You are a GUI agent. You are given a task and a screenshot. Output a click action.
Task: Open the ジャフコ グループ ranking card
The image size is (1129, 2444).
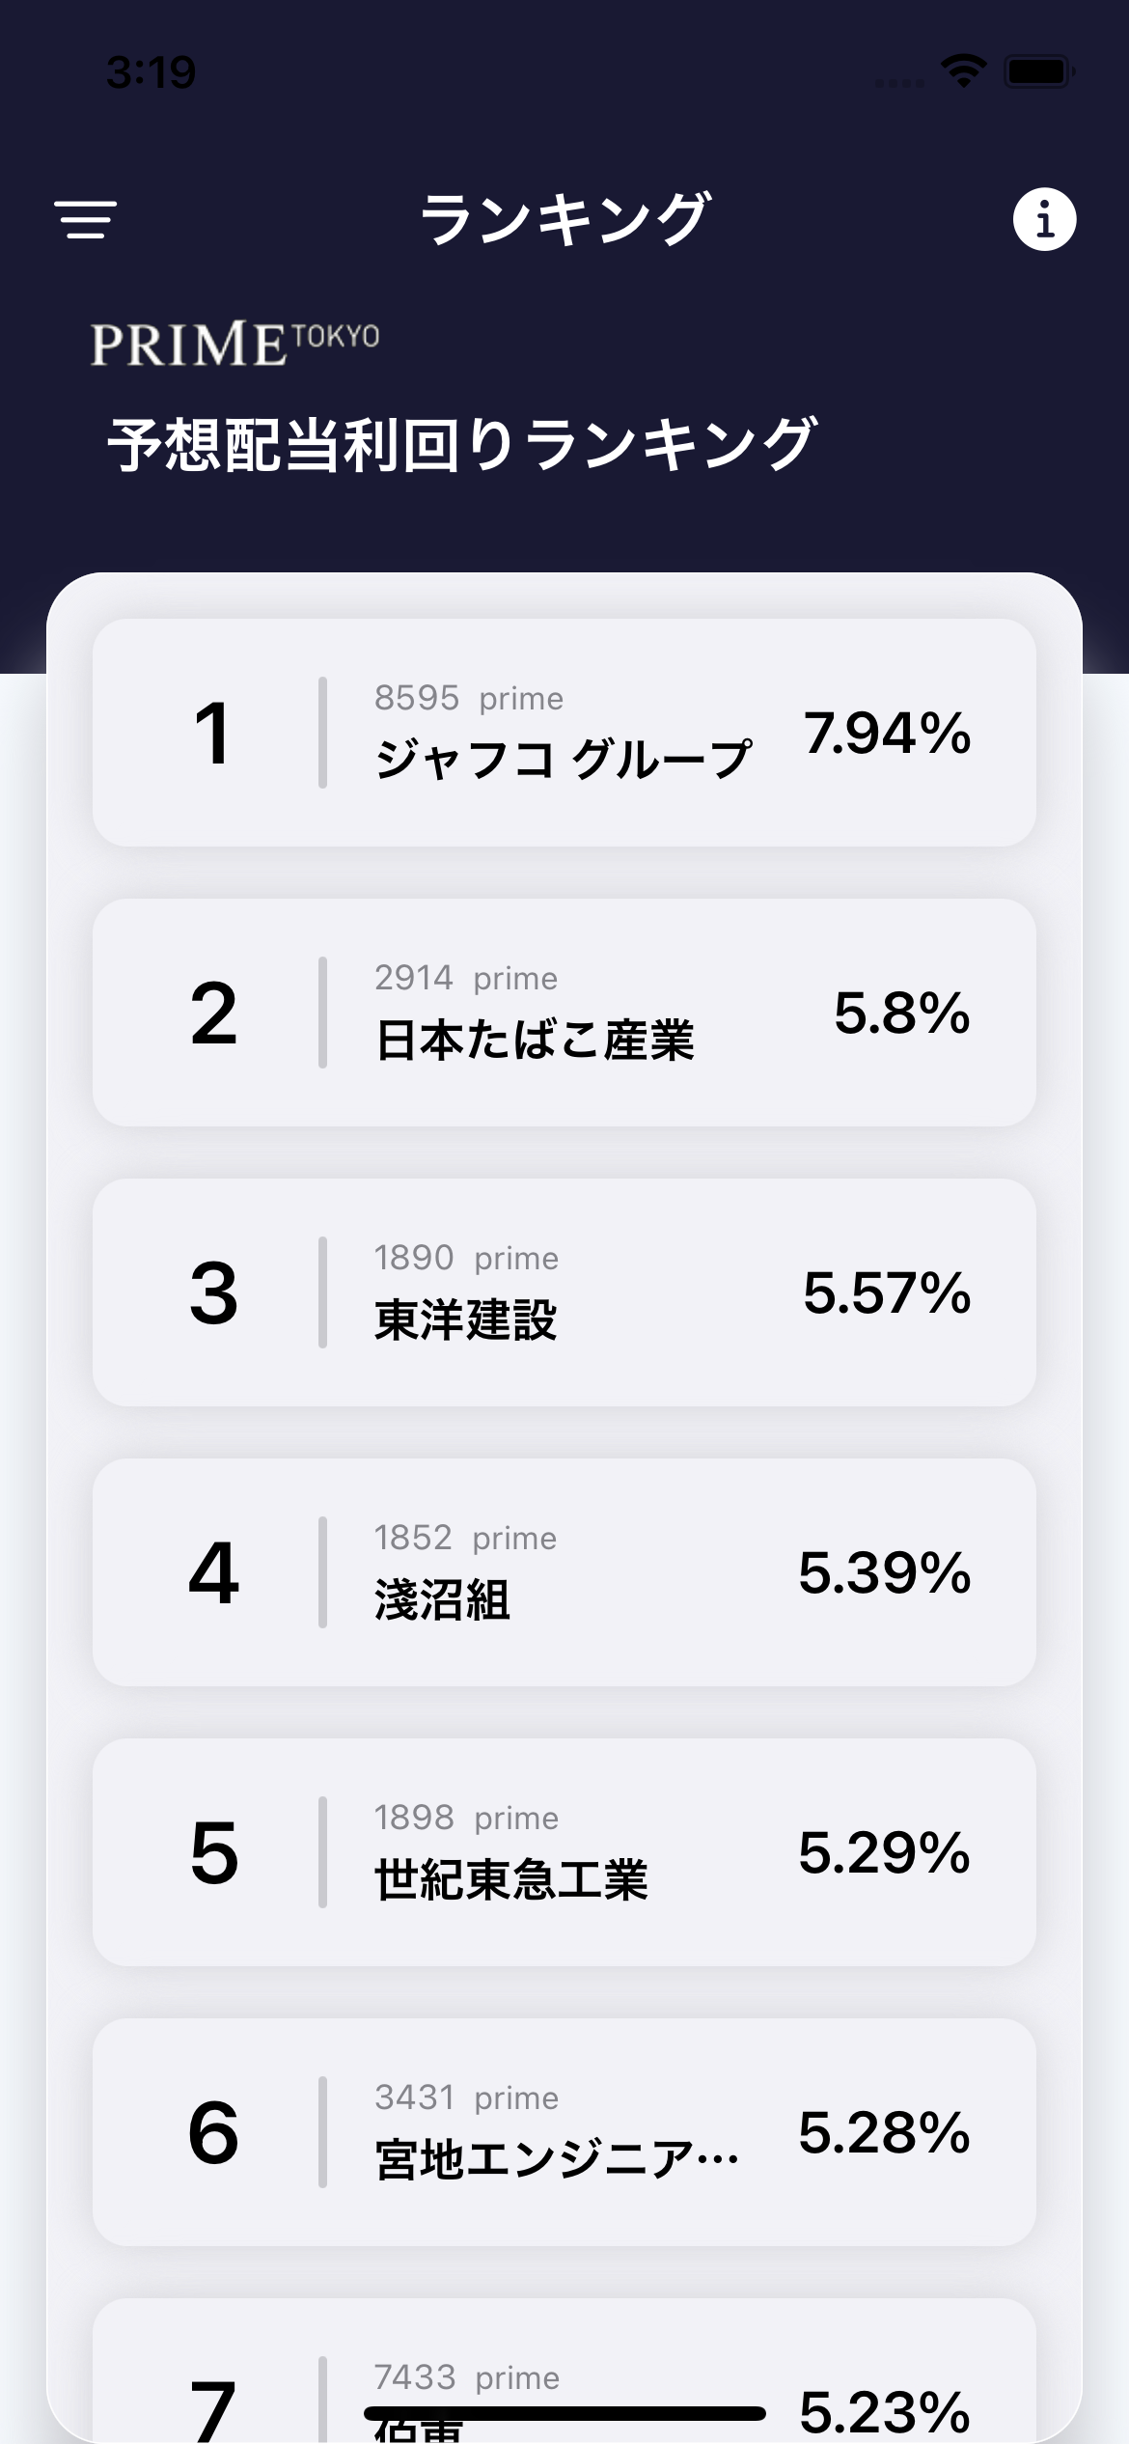pyautogui.click(x=564, y=733)
